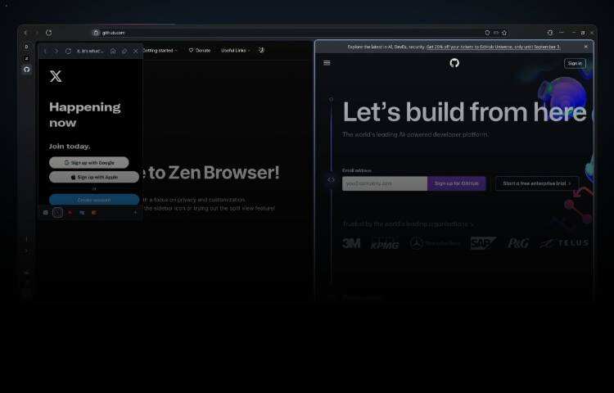This screenshot has height=393, width=614.
Task: Close the X sidebar web panel
Action: click(136, 51)
